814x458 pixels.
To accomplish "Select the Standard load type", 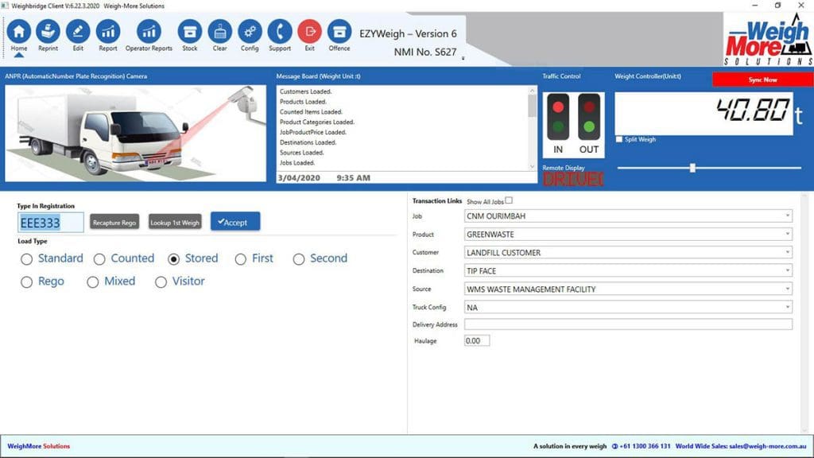I will [26, 259].
